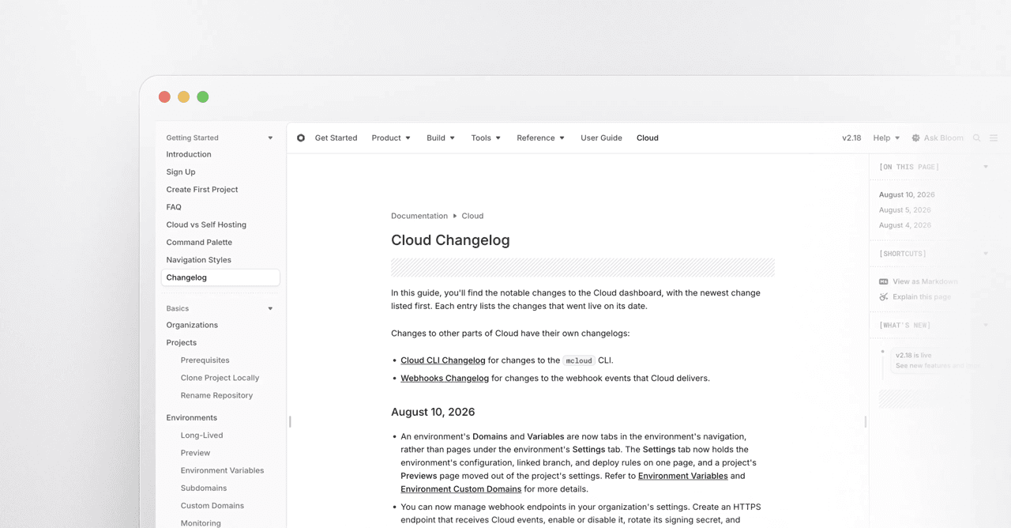This screenshot has height=528, width=1011.
Task: Open Environments in the sidebar
Action: [192, 417]
